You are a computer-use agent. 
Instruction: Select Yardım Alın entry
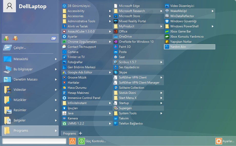[190, 47]
